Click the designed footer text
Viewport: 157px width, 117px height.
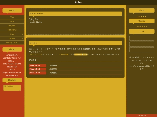coord(142,115)
